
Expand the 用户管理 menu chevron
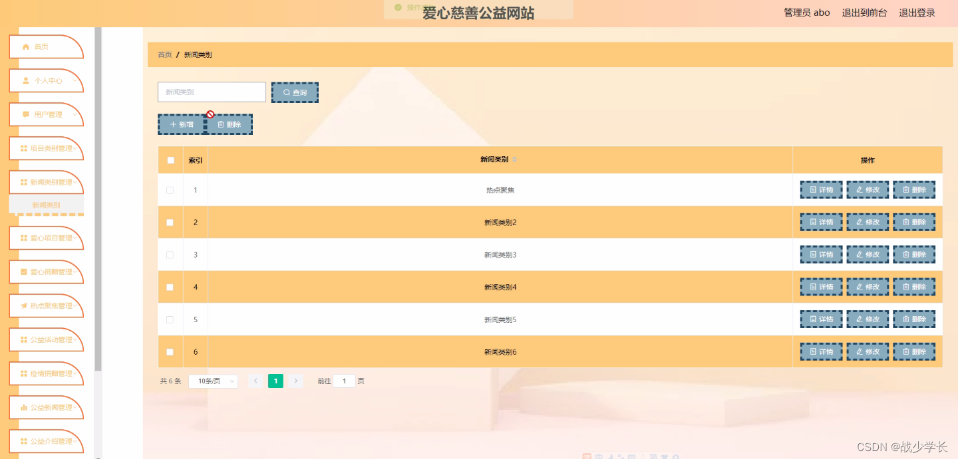click(x=75, y=115)
